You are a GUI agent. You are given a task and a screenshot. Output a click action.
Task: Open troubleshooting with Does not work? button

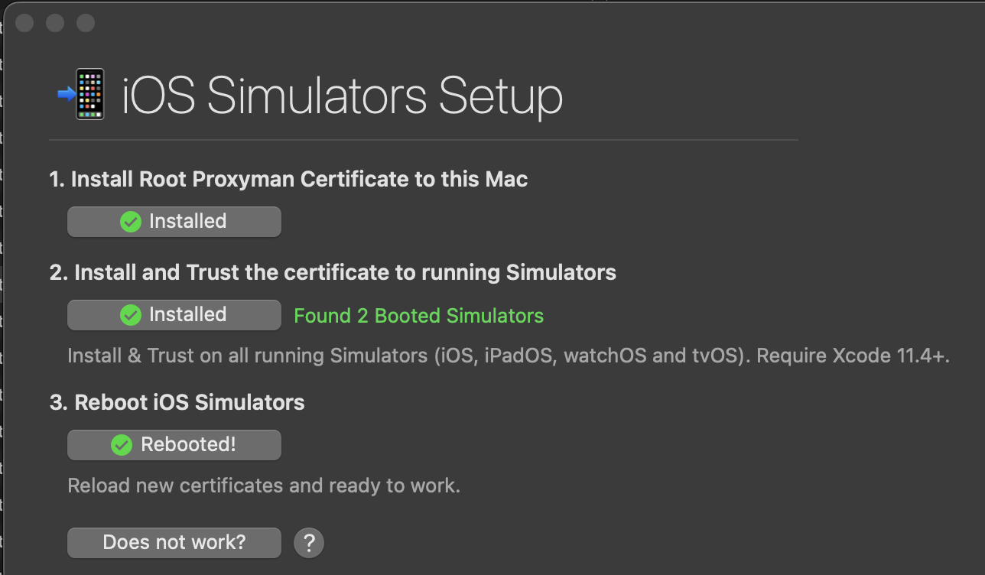pyautogui.click(x=174, y=542)
